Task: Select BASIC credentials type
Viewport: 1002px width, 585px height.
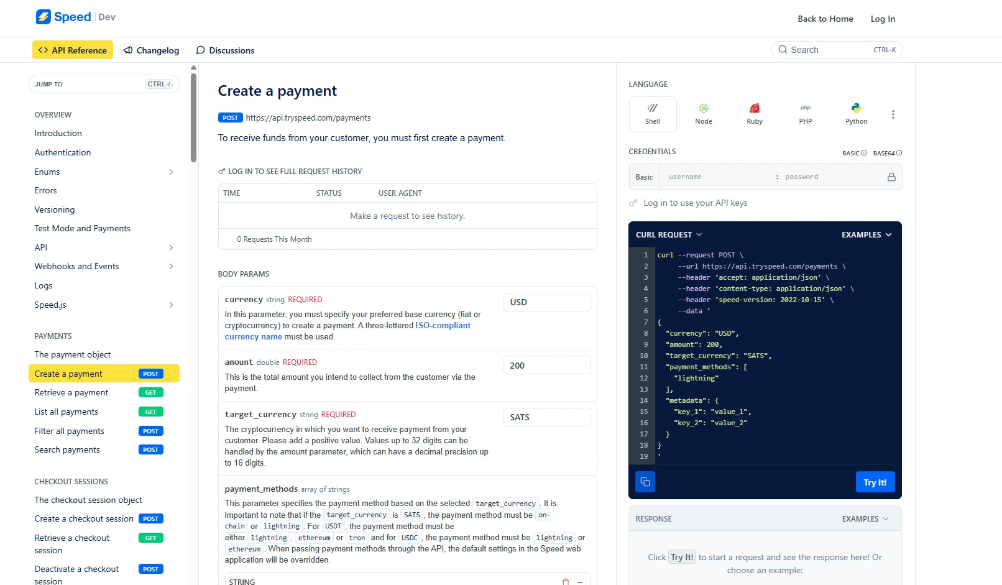Action: click(854, 153)
